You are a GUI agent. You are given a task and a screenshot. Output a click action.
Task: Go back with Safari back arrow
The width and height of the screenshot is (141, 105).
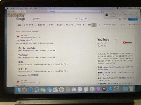pos(17,11)
